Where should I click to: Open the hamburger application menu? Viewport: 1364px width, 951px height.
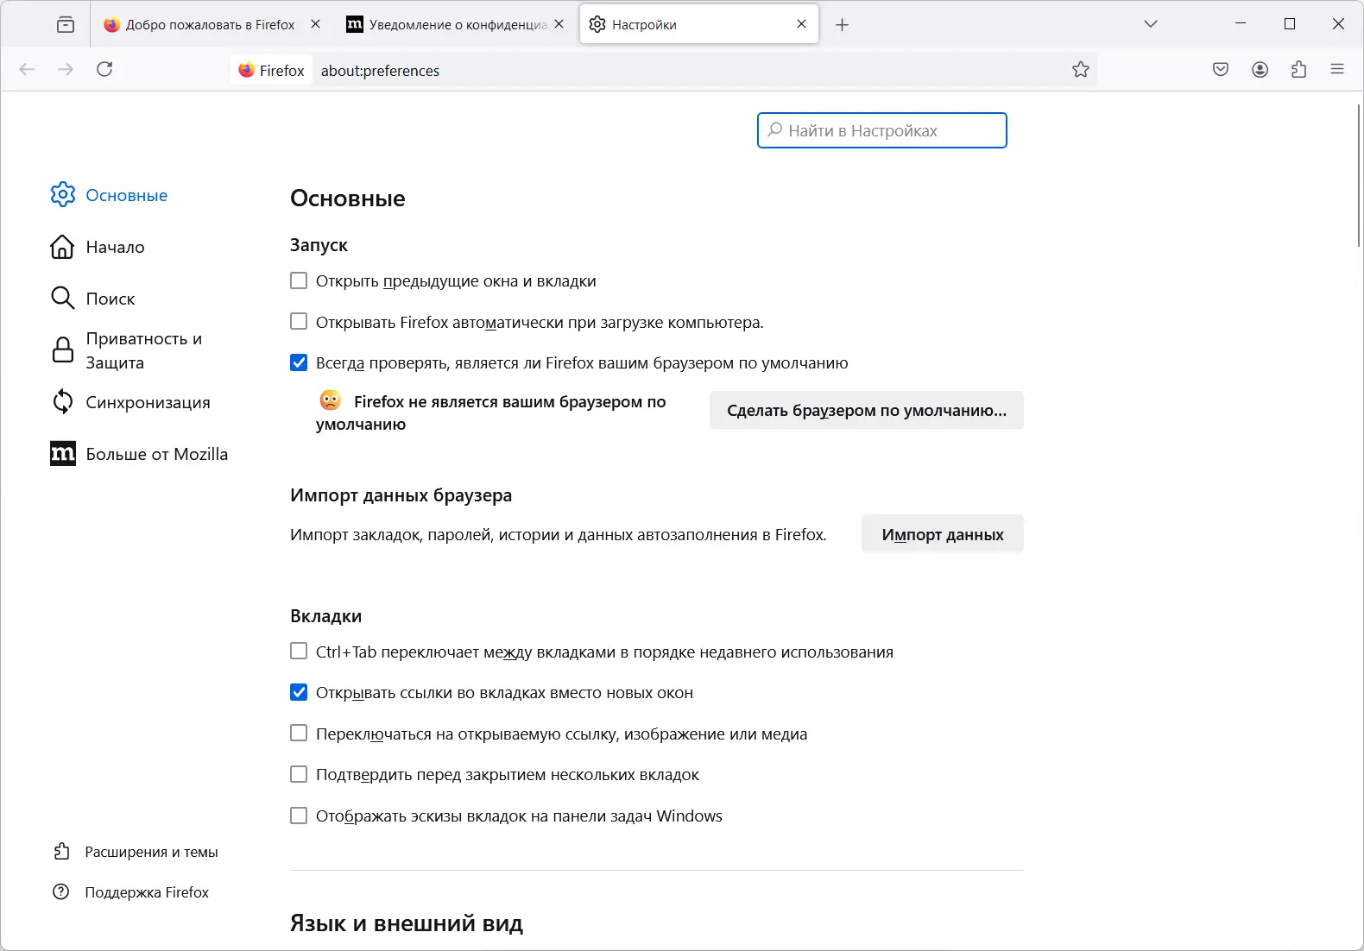[1337, 70]
